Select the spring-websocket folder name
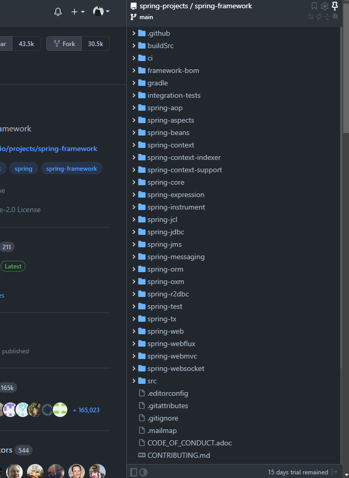This screenshot has height=478, width=349. pyautogui.click(x=176, y=368)
